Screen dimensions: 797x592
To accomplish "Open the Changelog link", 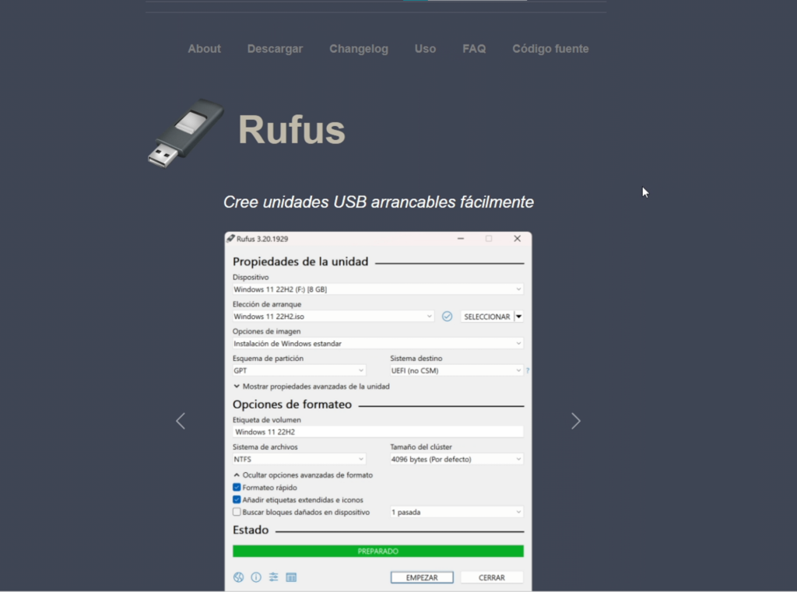I will [x=359, y=49].
